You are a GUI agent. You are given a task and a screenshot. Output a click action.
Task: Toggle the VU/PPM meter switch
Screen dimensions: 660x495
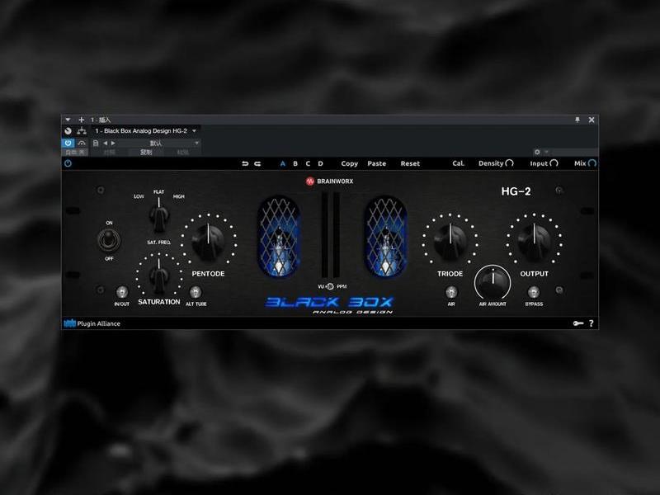[331, 286]
